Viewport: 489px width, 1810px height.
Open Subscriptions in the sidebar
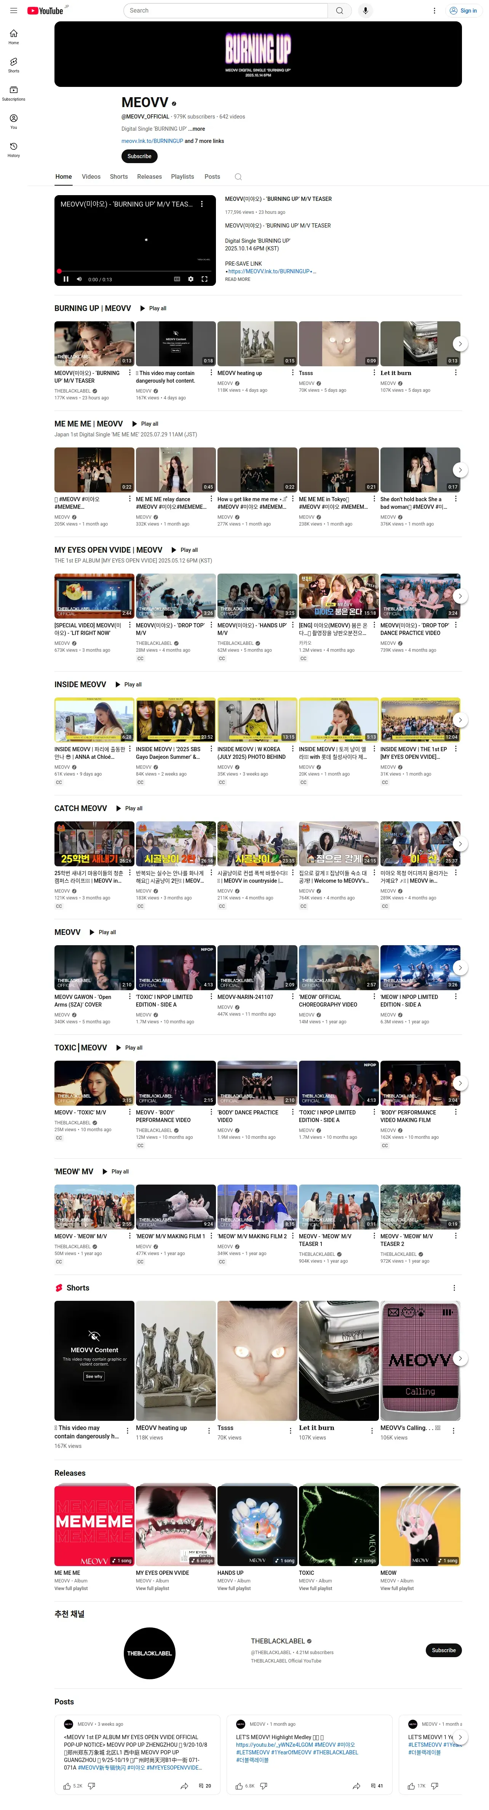[13, 93]
